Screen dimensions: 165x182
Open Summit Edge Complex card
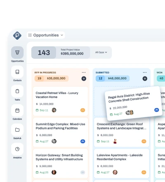coord(61,132)
